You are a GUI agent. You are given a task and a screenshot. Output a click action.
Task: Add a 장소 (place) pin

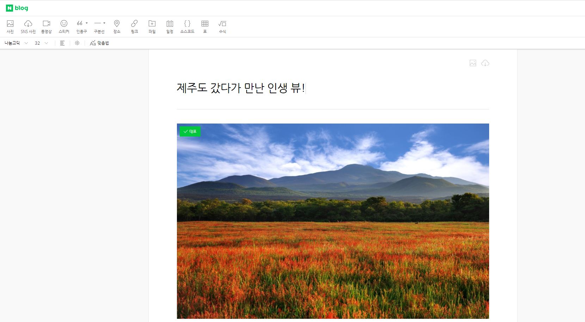[x=117, y=26]
